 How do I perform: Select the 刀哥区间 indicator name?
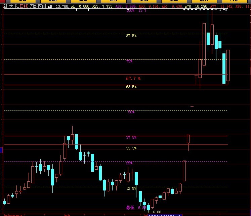tap(38, 6)
